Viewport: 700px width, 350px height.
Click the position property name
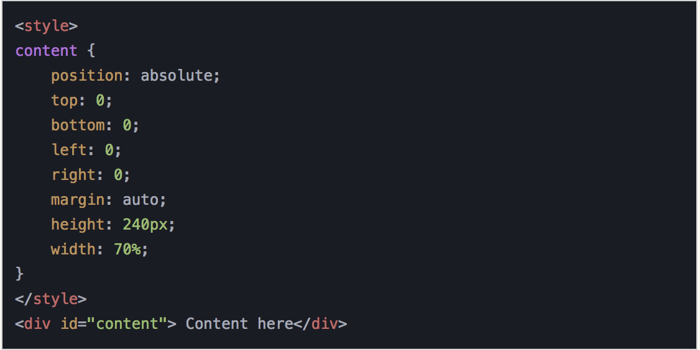tap(86, 76)
